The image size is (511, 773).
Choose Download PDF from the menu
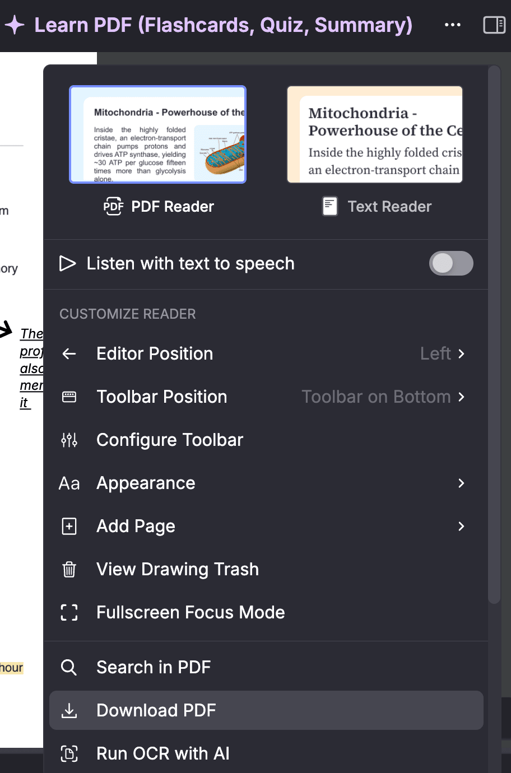tap(156, 710)
